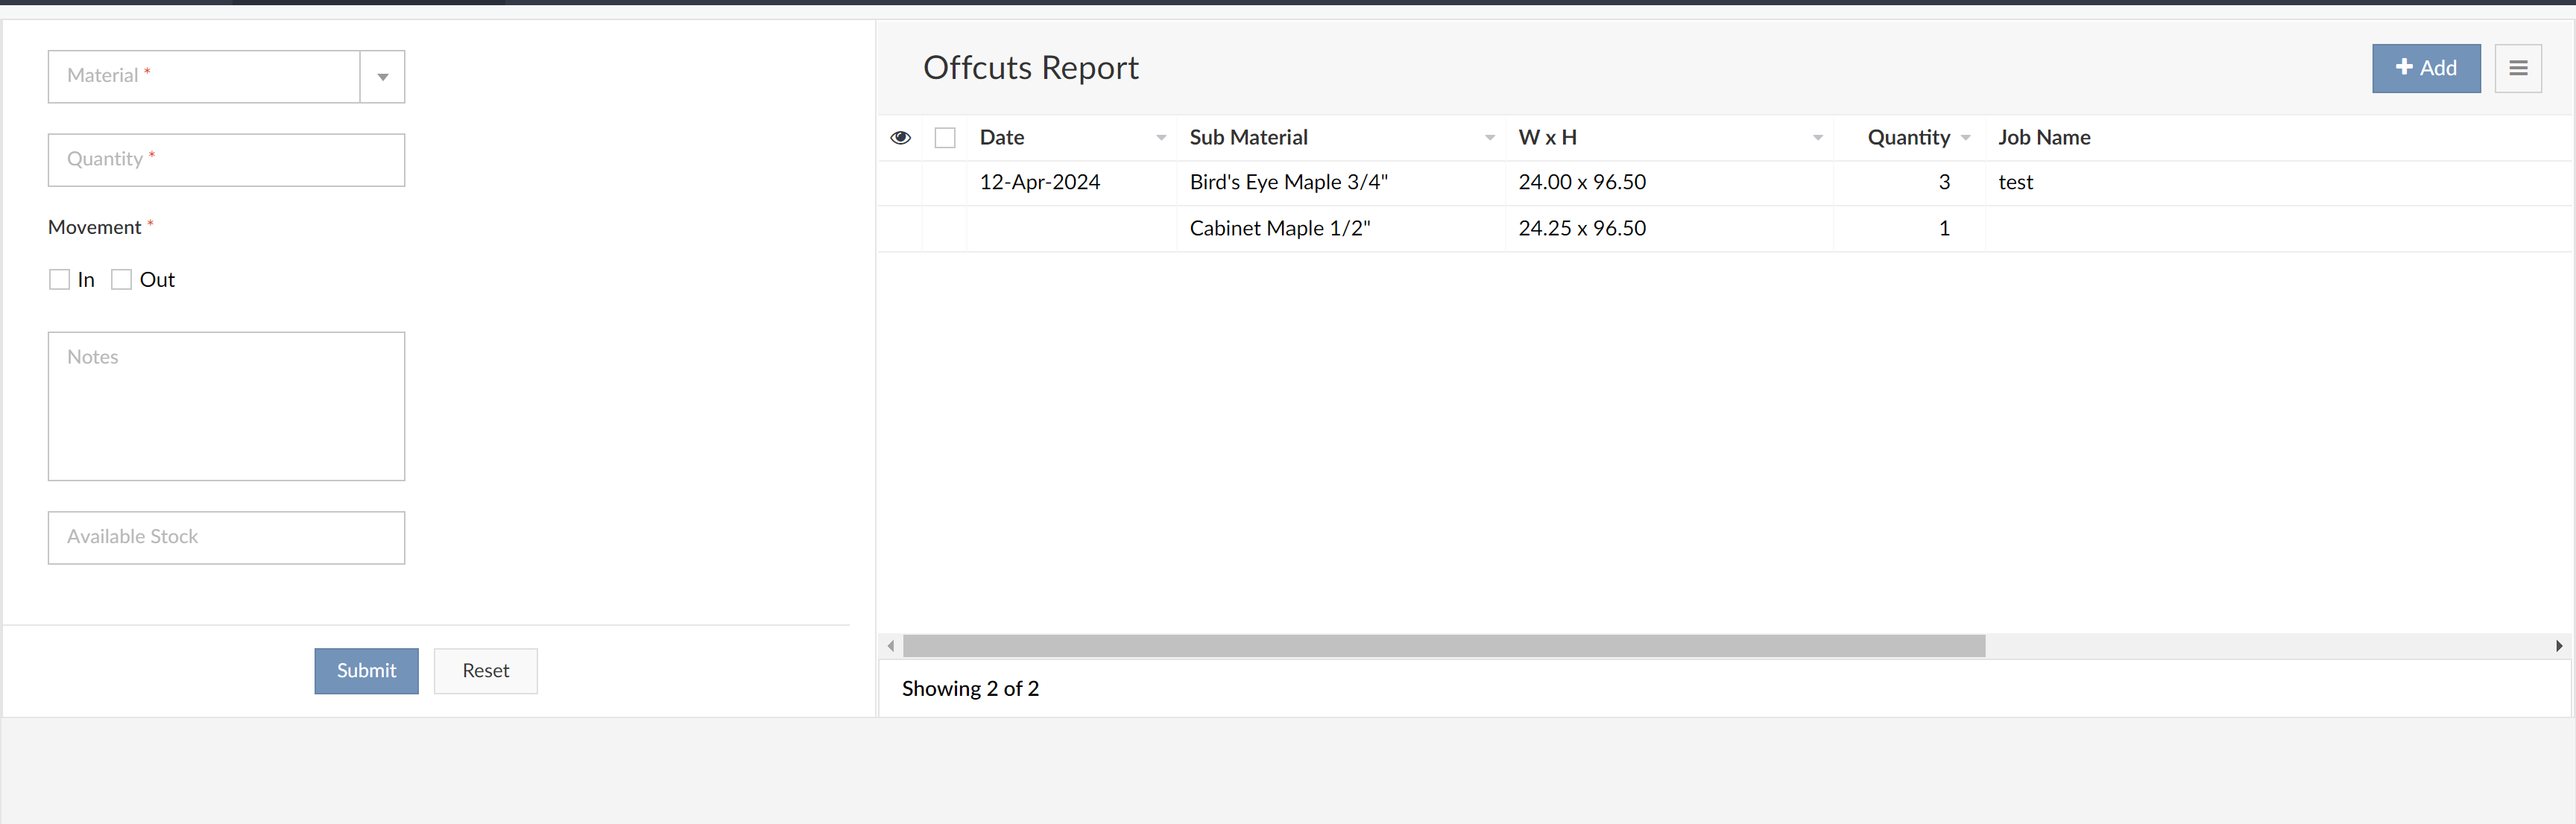Click the right scrollbar arrow below the table
Image resolution: width=2576 pixels, height=824 pixels.
2566,645
